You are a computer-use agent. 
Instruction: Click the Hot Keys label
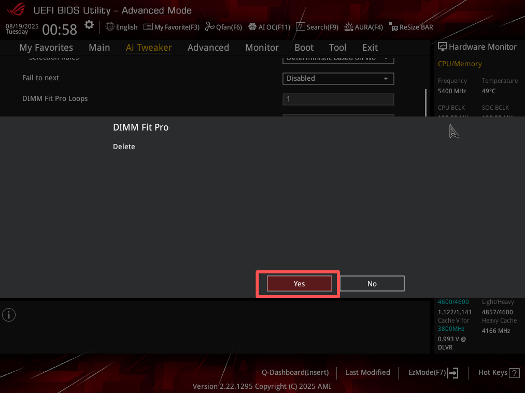tap(493, 372)
